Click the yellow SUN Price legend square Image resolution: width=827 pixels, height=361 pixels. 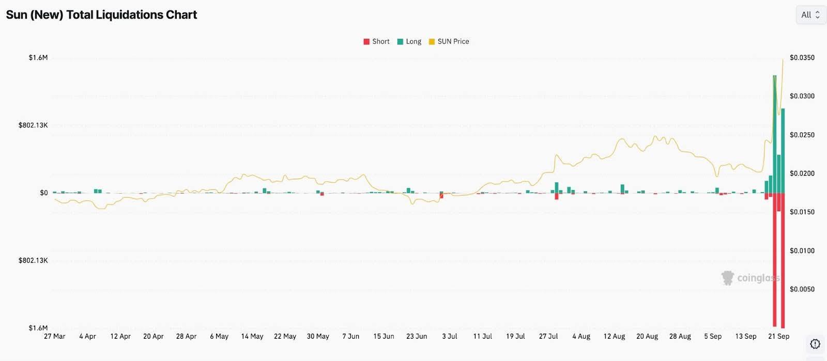point(432,42)
